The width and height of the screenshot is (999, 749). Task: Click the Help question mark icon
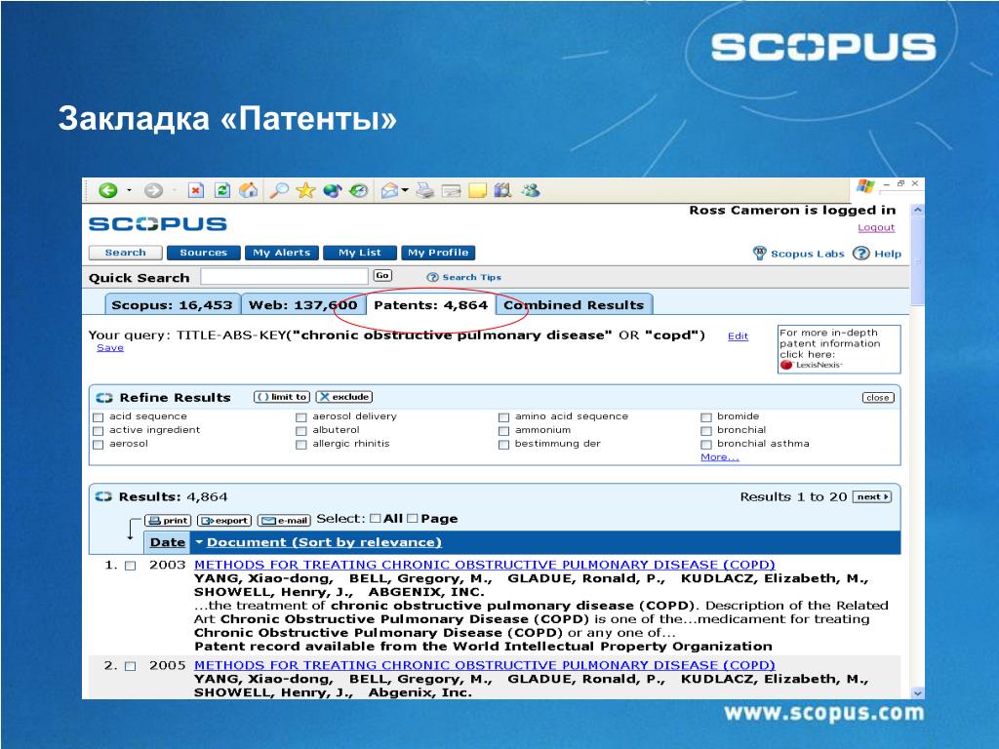click(x=860, y=253)
